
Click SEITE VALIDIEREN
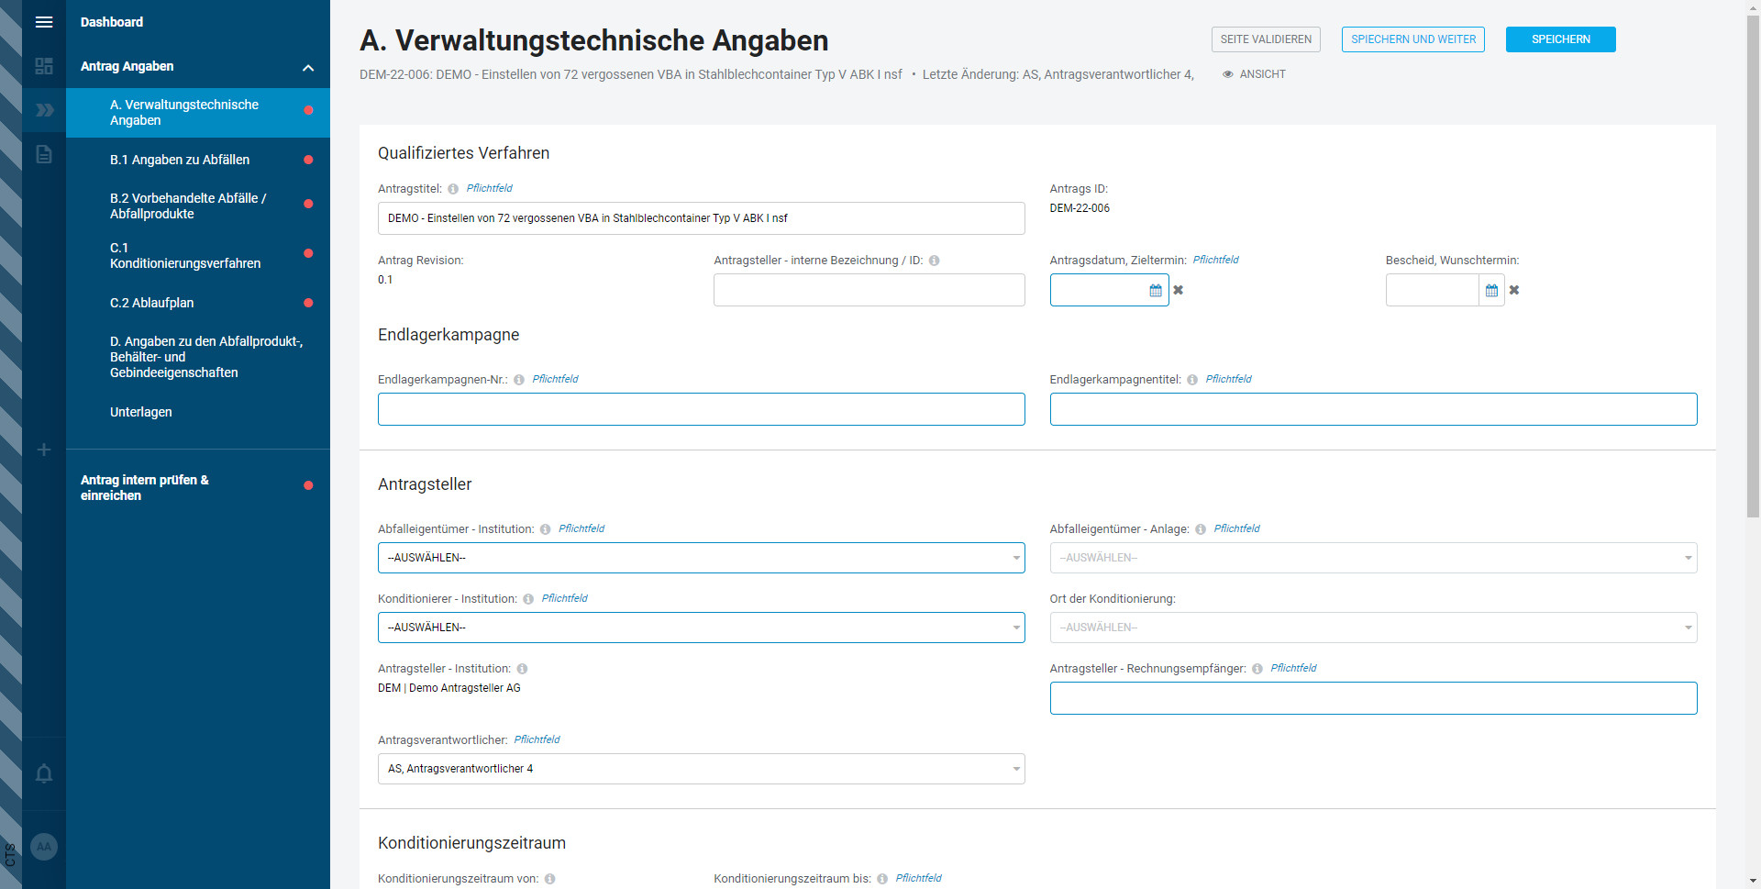(1265, 39)
